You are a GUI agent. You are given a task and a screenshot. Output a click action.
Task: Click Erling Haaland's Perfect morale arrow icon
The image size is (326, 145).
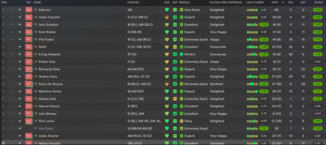181,54
